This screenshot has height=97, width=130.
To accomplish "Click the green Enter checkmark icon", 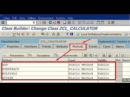I will [x=3, y=22].
